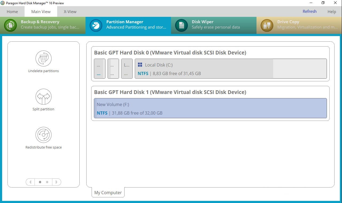Click the Undelete partitions icon
This screenshot has height=203, width=342.
tap(43, 58)
